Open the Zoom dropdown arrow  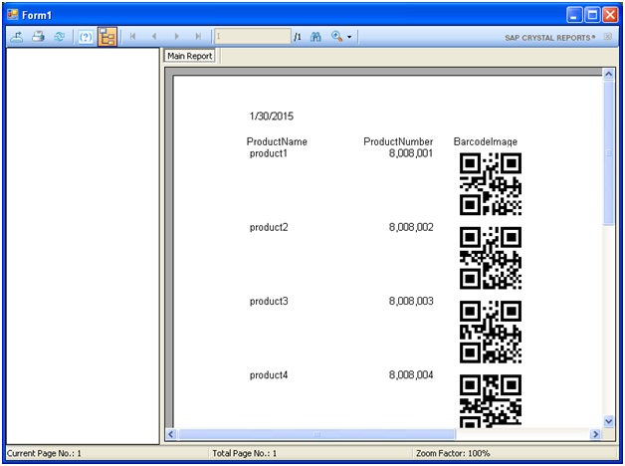[x=349, y=37]
